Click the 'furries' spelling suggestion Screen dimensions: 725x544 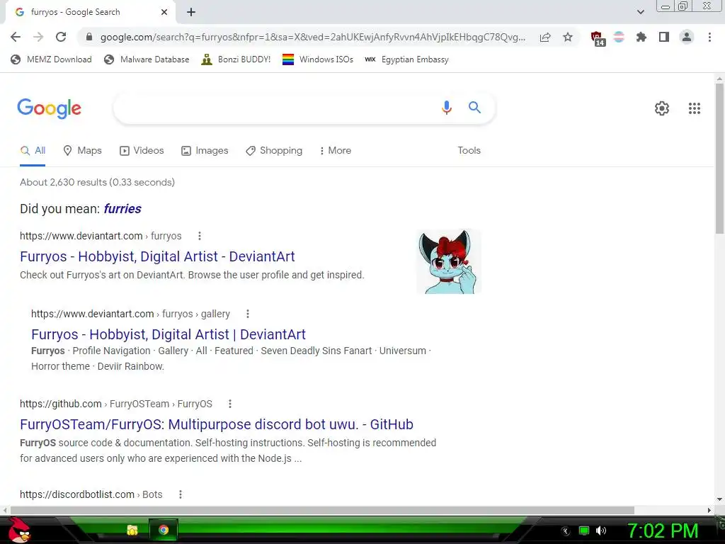pos(122,209)
